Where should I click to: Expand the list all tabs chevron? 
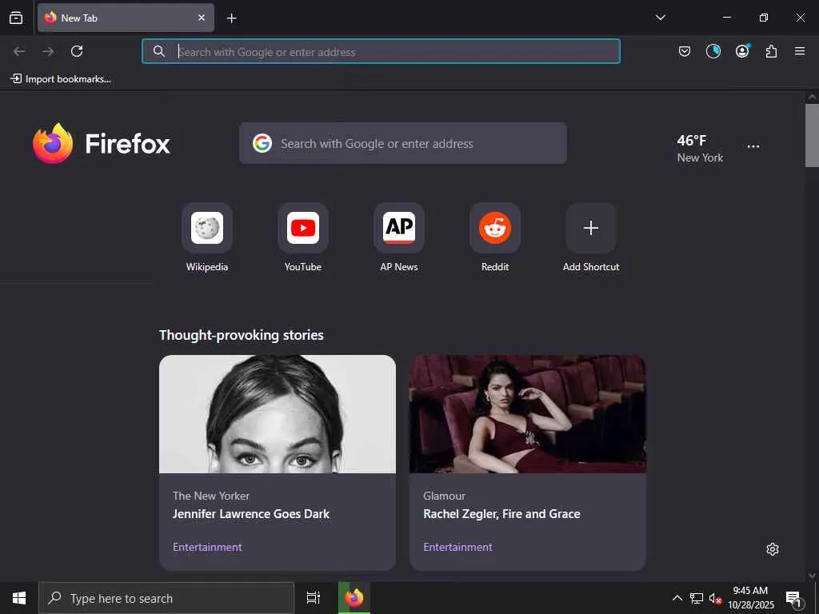tap(660, 18)
